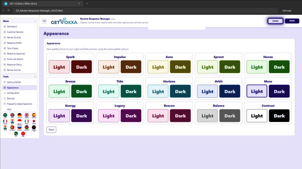Choose the Español Spain flag icon
This screenshot has height=169, width=302.
tap(34, 115)
